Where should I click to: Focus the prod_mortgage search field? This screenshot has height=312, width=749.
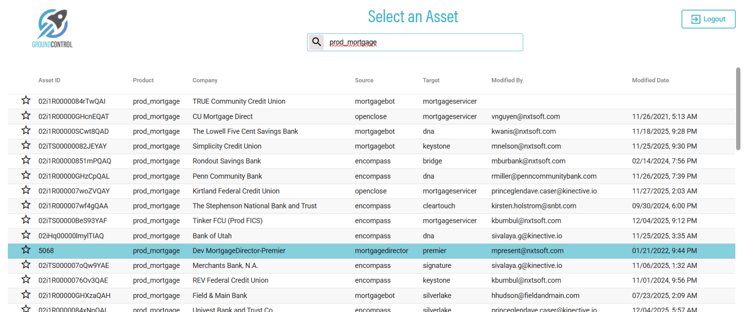pyautogui.click(x=415, y=42)
